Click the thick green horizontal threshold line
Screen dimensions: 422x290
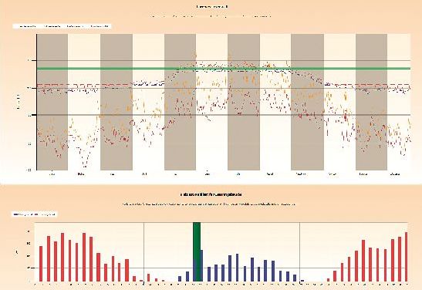[224, 69]
